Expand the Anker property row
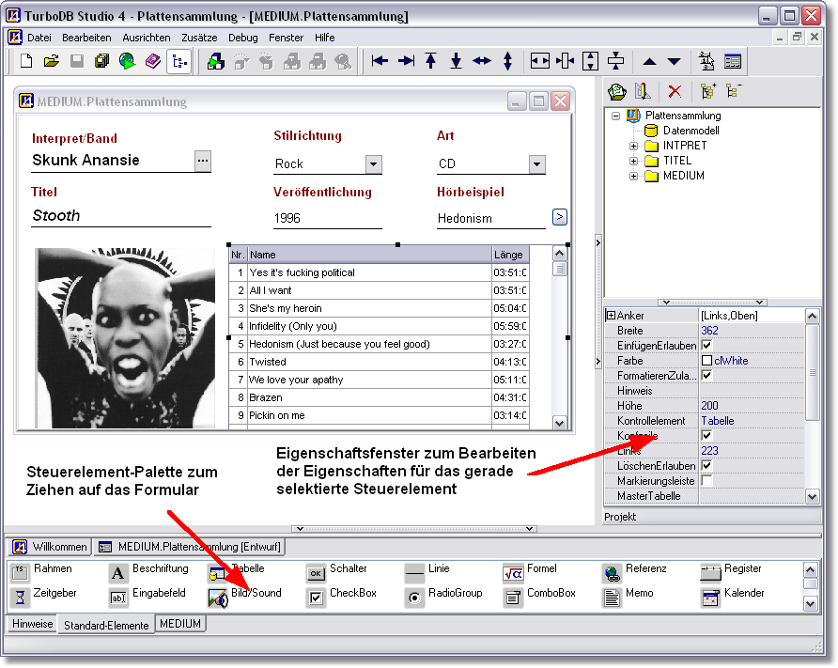This screenshot has height=668, width=838. tap(611, 316)
